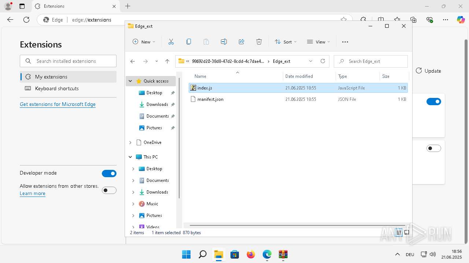
Task: Open Windows Search on taskbar
Action: pos(203,254)
